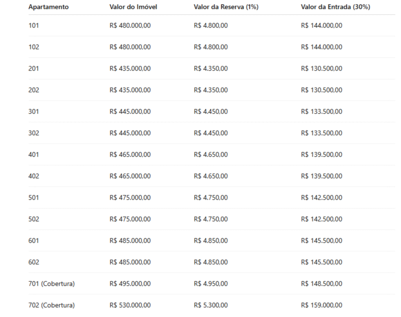Click apartment 302 in first column
The height and width of the screenshot is (317, 401).
34,133
